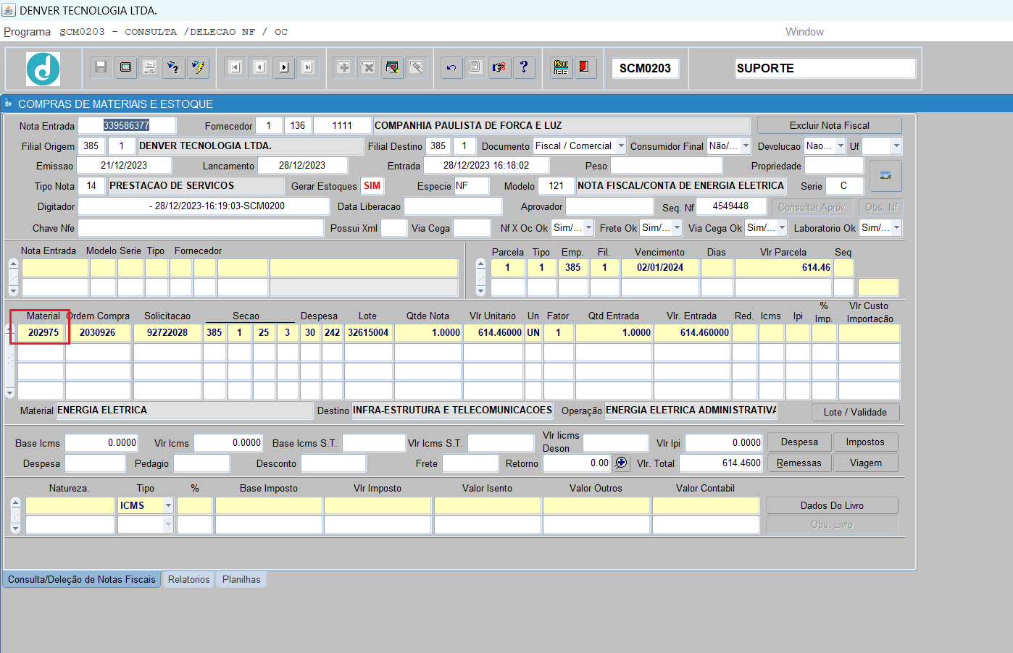This screenshot has width=1013, height=653.
Task: Go to the previous record toolbar icon
Action: (x=259, y=67)
